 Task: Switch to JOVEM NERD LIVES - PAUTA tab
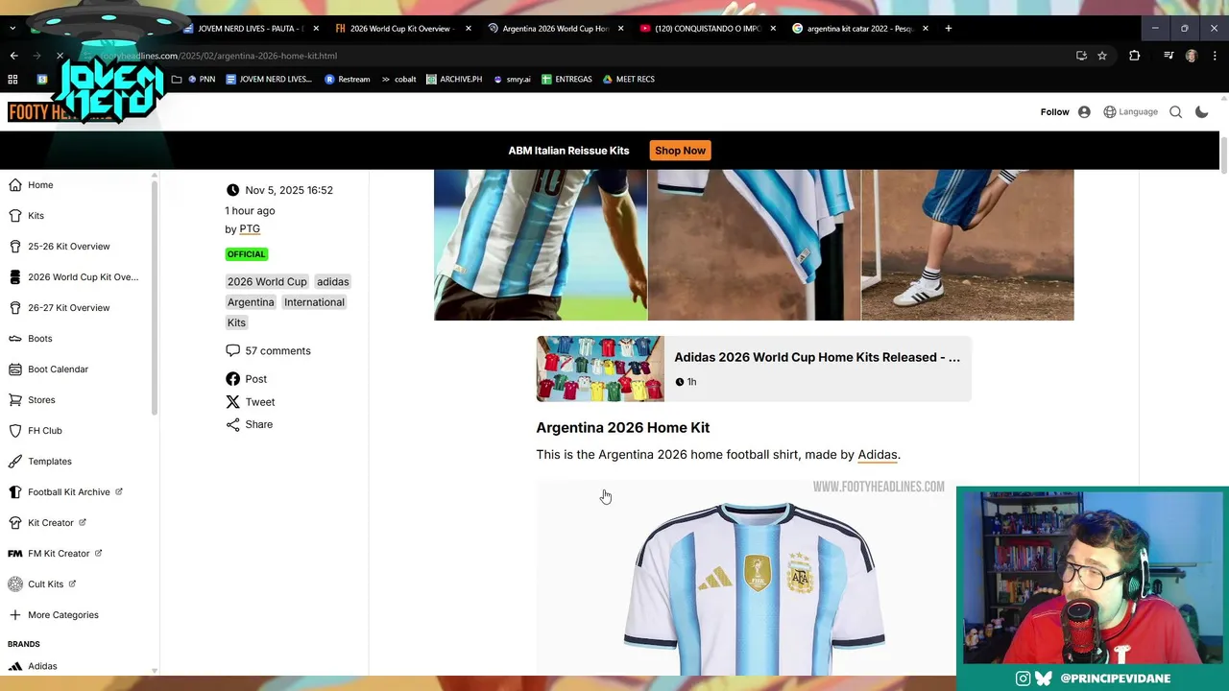(x=250, y=29)
